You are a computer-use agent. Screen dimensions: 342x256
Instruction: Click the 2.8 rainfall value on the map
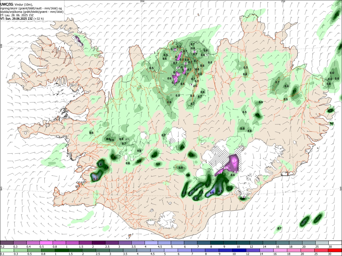(184, 193)
